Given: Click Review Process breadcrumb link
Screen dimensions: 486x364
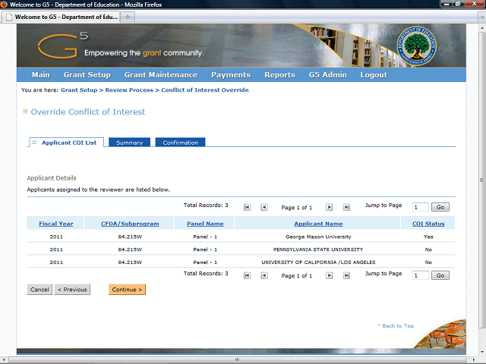Looking at the screenshot, I should point(129,90).
